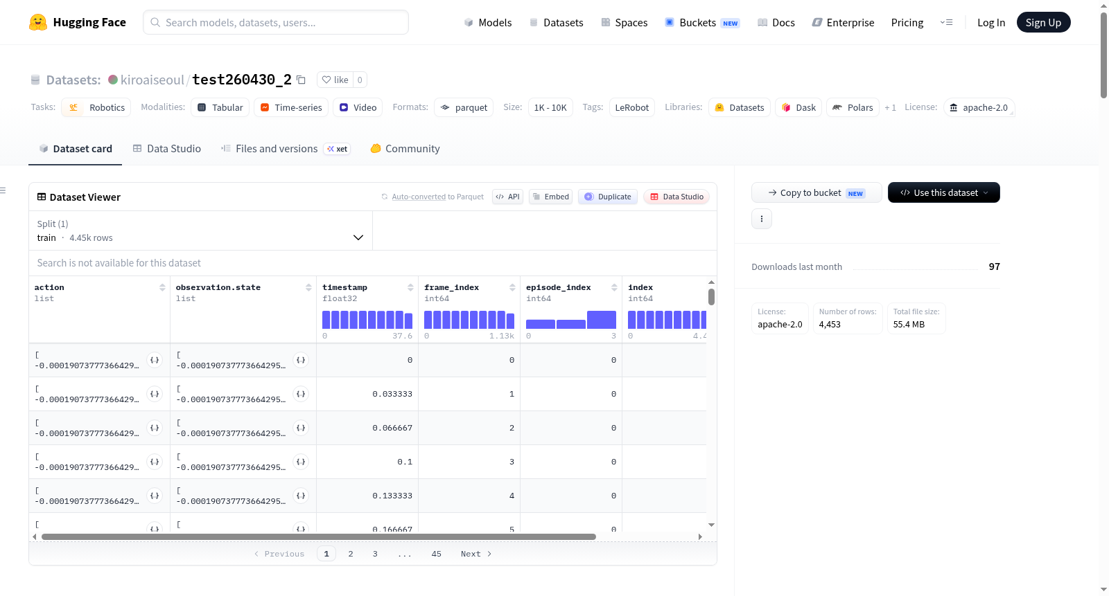Click the Hugging Face logo icon
Image resolution: width=1109 pixels, height=596 pixels.
(x=38, y=22)
